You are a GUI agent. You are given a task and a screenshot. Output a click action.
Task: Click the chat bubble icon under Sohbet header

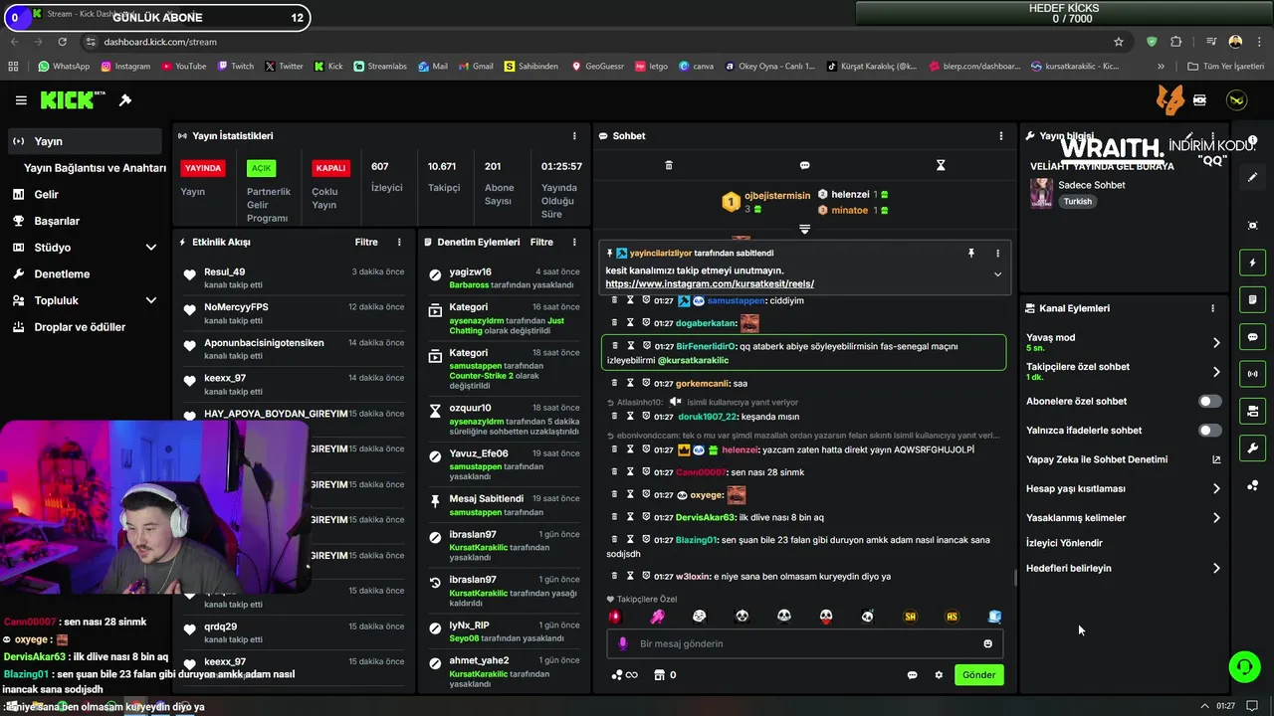click(804, 165)
